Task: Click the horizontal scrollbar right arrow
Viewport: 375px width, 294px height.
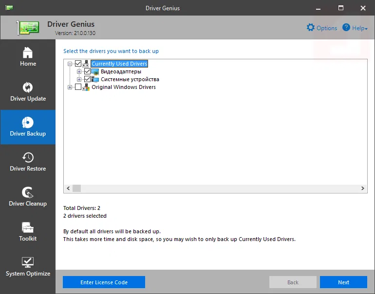Action: tap(362, 188)
